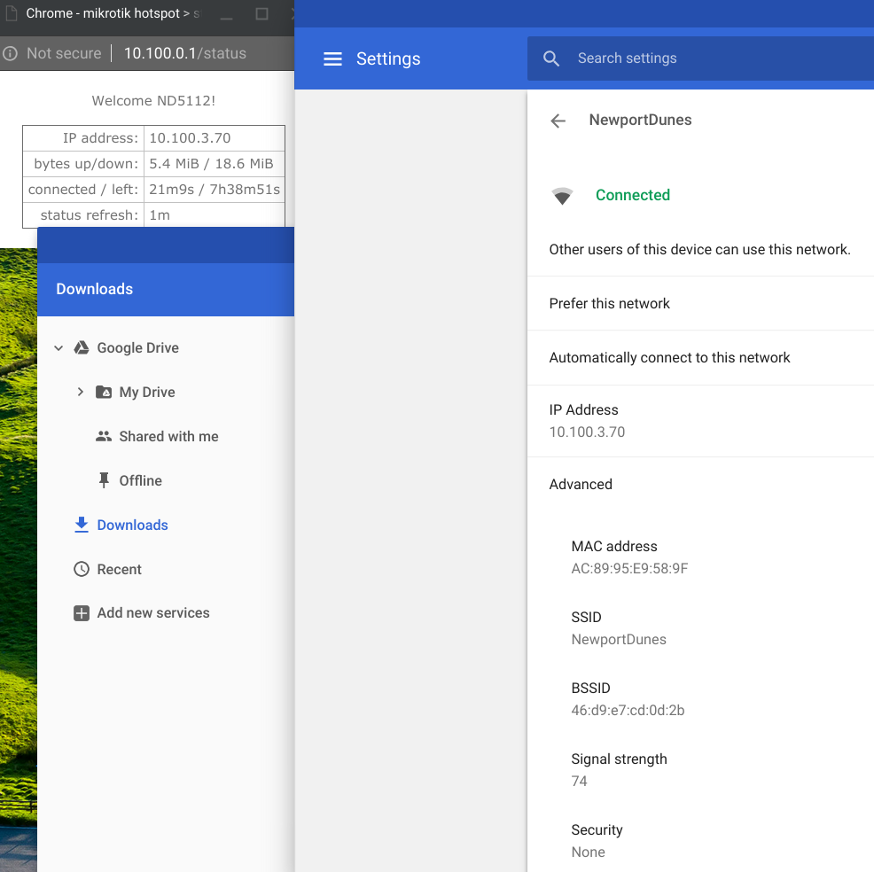Click the Not secure info icon in Chrome

10,53
